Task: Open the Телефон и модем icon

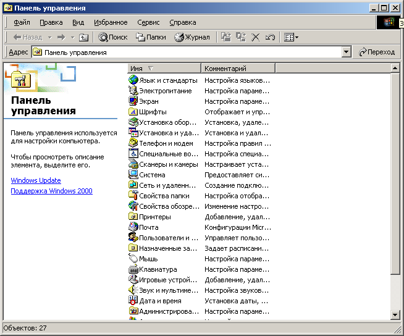Action: click(133, 143)
